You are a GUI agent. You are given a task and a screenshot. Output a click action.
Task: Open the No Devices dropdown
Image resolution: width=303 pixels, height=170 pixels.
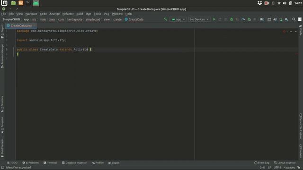[x=199, y=19]
